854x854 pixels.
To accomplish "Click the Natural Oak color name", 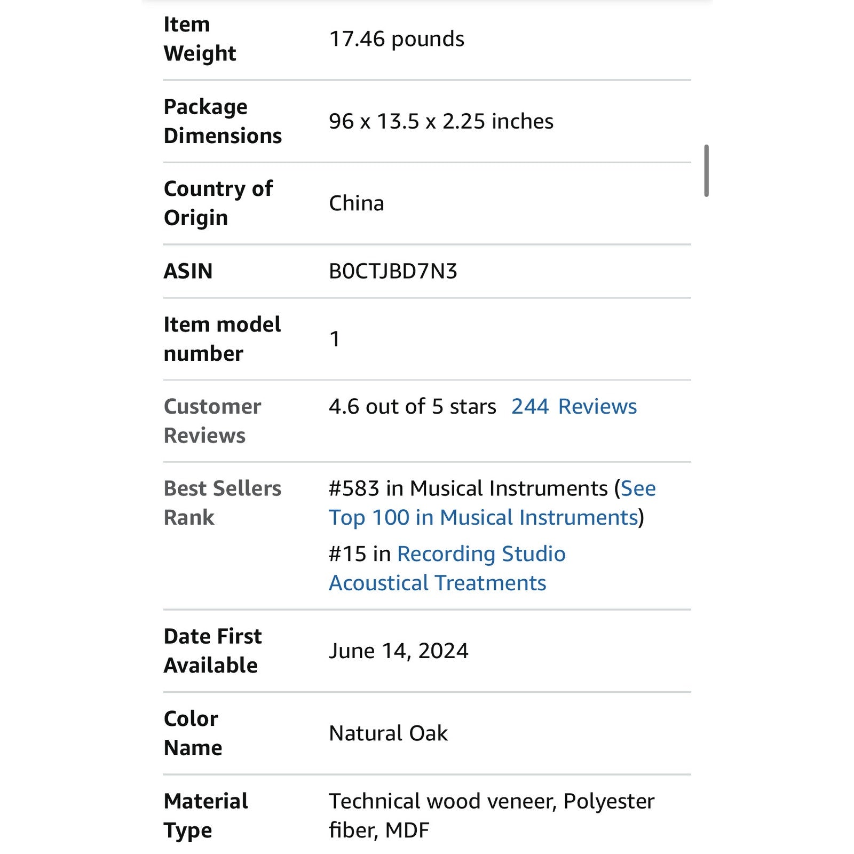I will (388, 733).
